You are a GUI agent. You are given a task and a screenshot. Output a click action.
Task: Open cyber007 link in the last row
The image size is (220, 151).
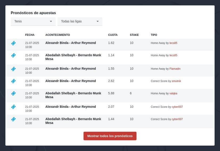(177, 119)
